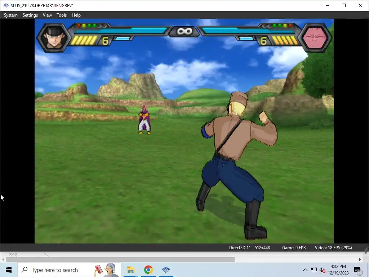
Task: Click player two's blue health bar
Action: [249, 31]
